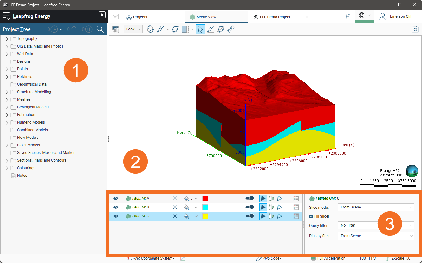The height and width of the screenshot is (263, 422).
Task: Expand the Geological Models folder
Action: tap(7, 107)
